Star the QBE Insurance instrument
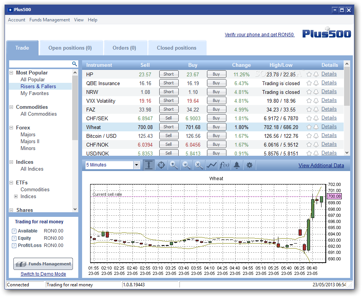362x297 pixels. point(309,83)
